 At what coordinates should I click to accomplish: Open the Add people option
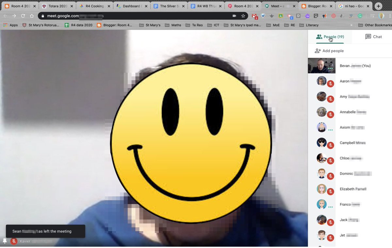329,51
